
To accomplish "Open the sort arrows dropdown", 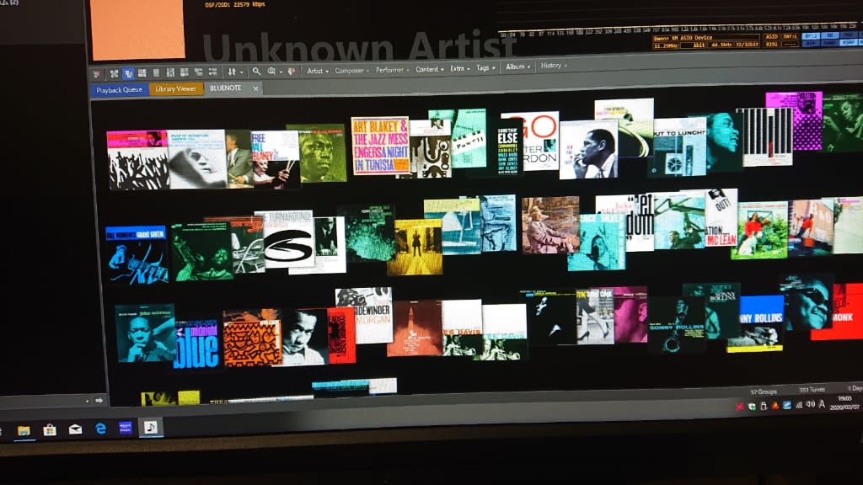I will [242, 72].
